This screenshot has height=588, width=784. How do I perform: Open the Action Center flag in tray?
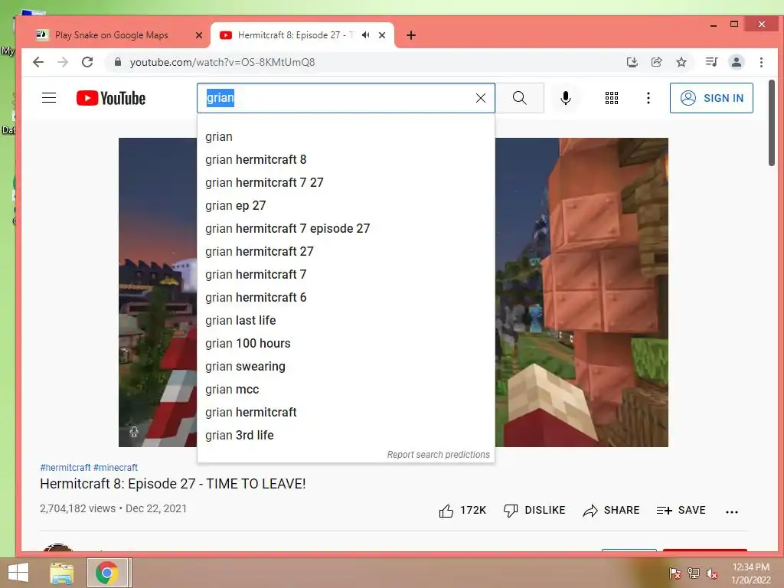click(x=675, y=573)
